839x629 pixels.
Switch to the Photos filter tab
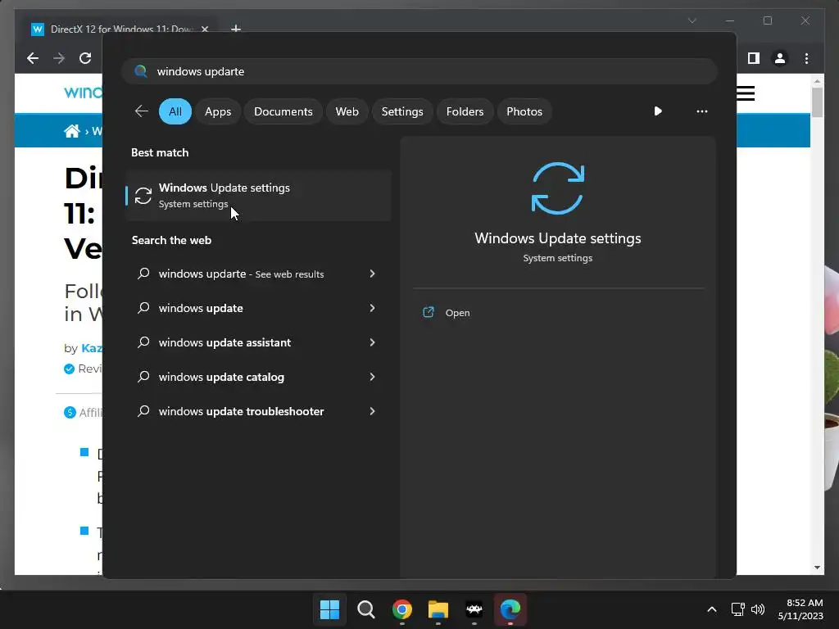[524, 111]
